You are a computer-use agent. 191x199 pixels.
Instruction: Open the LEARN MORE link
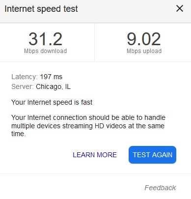click(x=95, y=155)
